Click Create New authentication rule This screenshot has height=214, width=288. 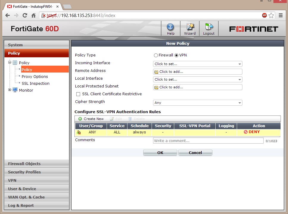tap(91, 119)
